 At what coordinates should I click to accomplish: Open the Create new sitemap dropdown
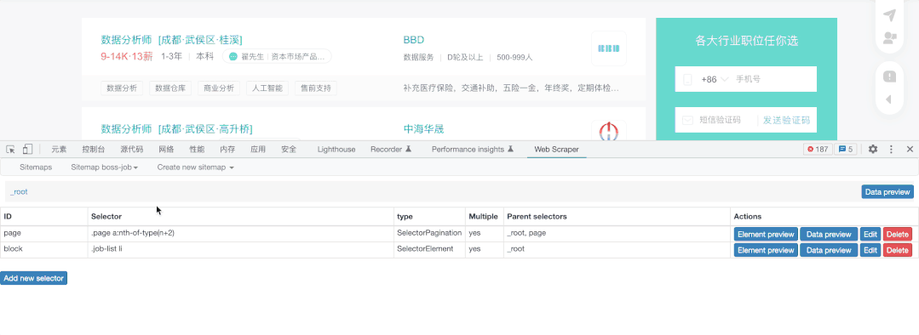(195, 167)
